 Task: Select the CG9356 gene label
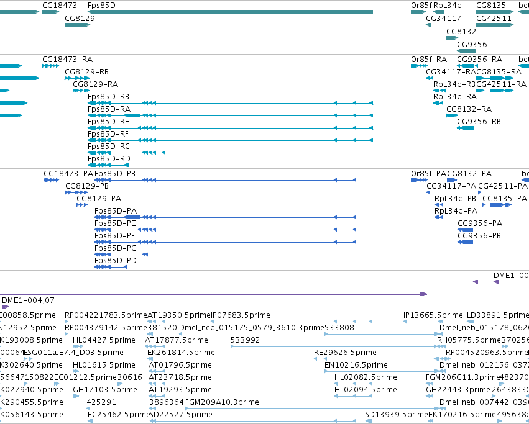(472, 45)
